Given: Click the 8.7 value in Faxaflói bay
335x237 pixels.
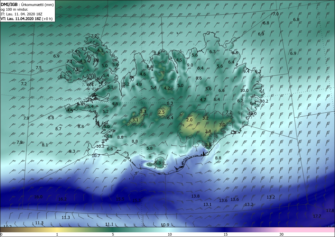Looking at the screenshot, I should pos(58,129).
